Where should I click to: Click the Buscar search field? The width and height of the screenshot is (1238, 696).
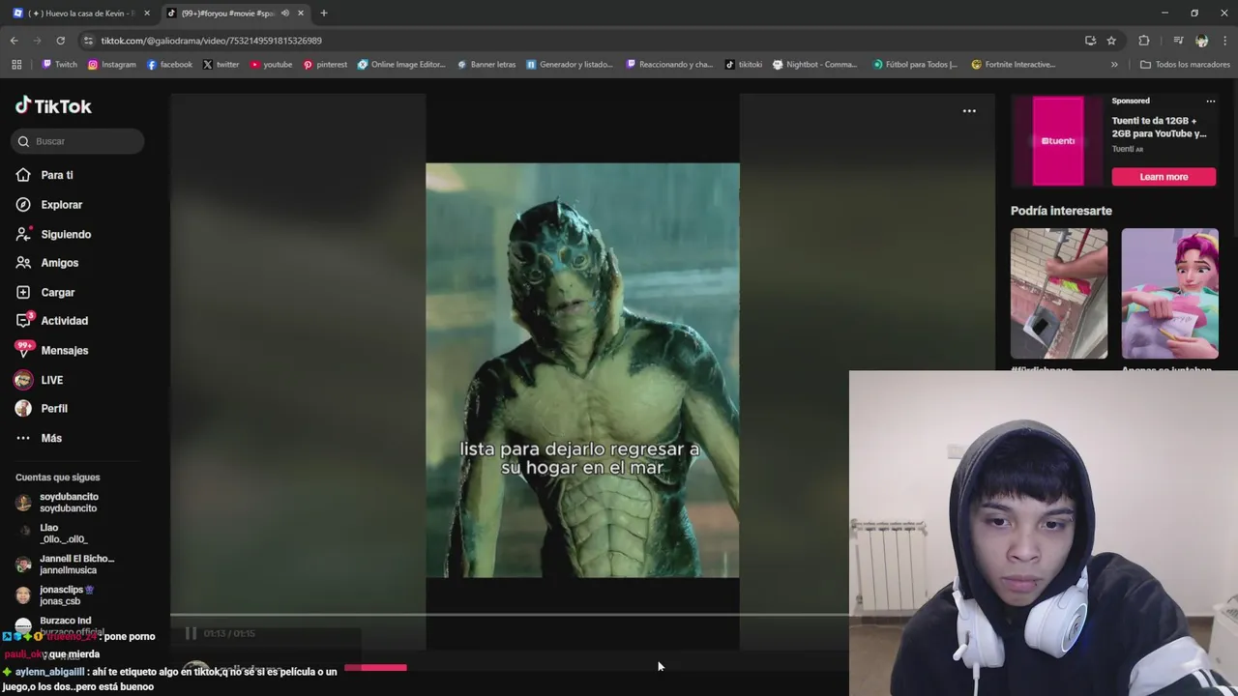coord(78,141)
